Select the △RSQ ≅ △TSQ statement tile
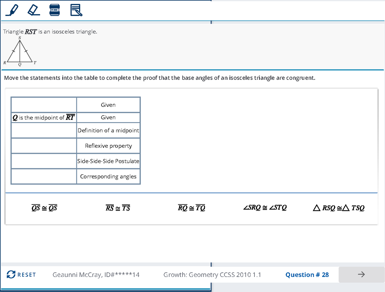Image resolution: width=385 pixels, height=292 pixels. tap(339, 208)
